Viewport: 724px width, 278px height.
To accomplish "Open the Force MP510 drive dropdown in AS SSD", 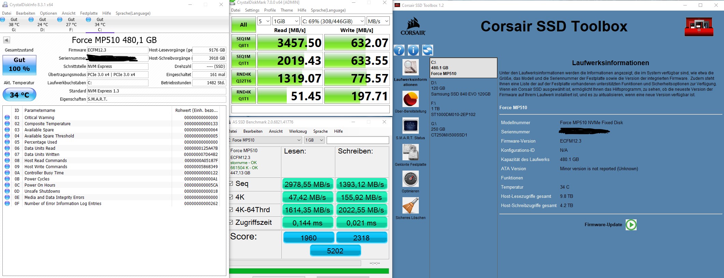I will click(x=265, y=140).
